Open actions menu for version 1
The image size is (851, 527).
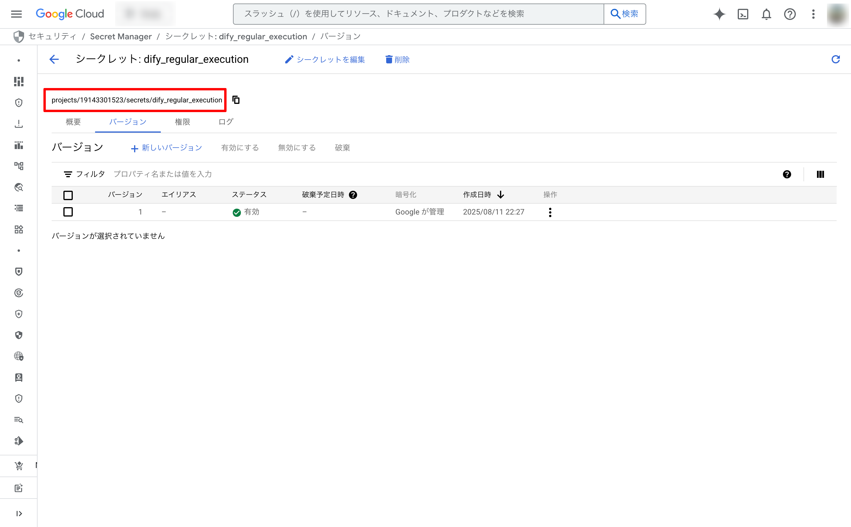pyautogui.click(x=550, y=212)
